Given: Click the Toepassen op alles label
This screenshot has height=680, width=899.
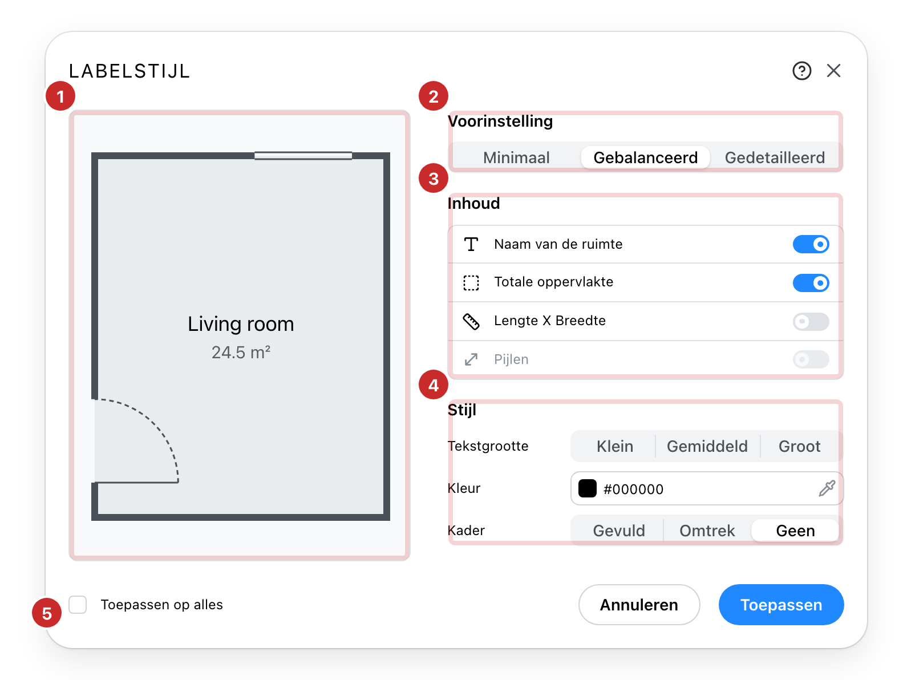Looking at the screenshot, I should [162, 605].
